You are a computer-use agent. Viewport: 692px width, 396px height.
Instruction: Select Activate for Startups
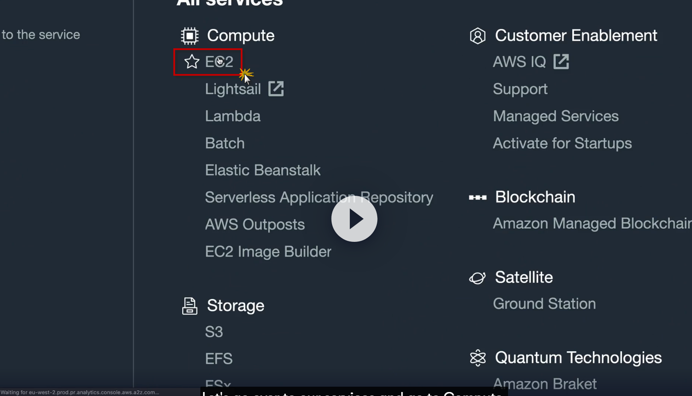pyautogui.click(x=562, y=143)
